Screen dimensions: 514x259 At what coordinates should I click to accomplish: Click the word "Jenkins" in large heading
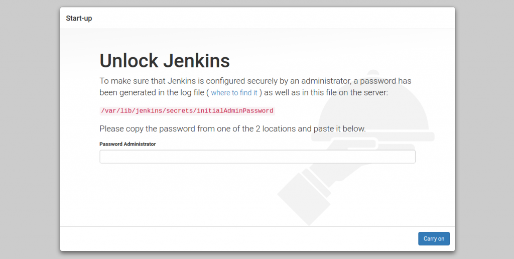click(x=197, y=61)
